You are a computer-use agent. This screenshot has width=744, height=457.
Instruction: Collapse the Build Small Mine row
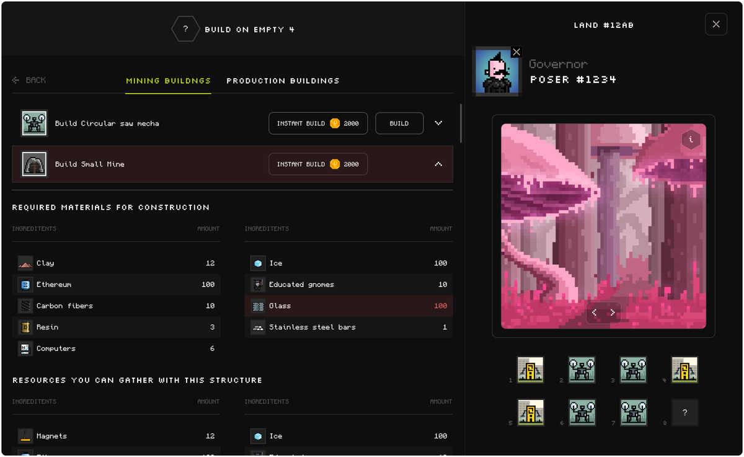click(438, 164)
